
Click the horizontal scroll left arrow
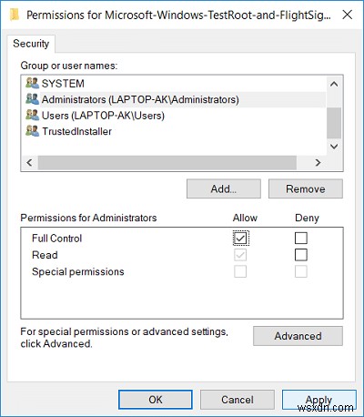pyautogui.click(x=29, y=163)
